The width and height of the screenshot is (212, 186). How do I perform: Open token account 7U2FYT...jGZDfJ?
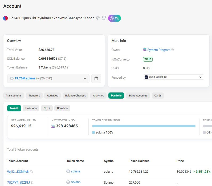tap(18, 183)
